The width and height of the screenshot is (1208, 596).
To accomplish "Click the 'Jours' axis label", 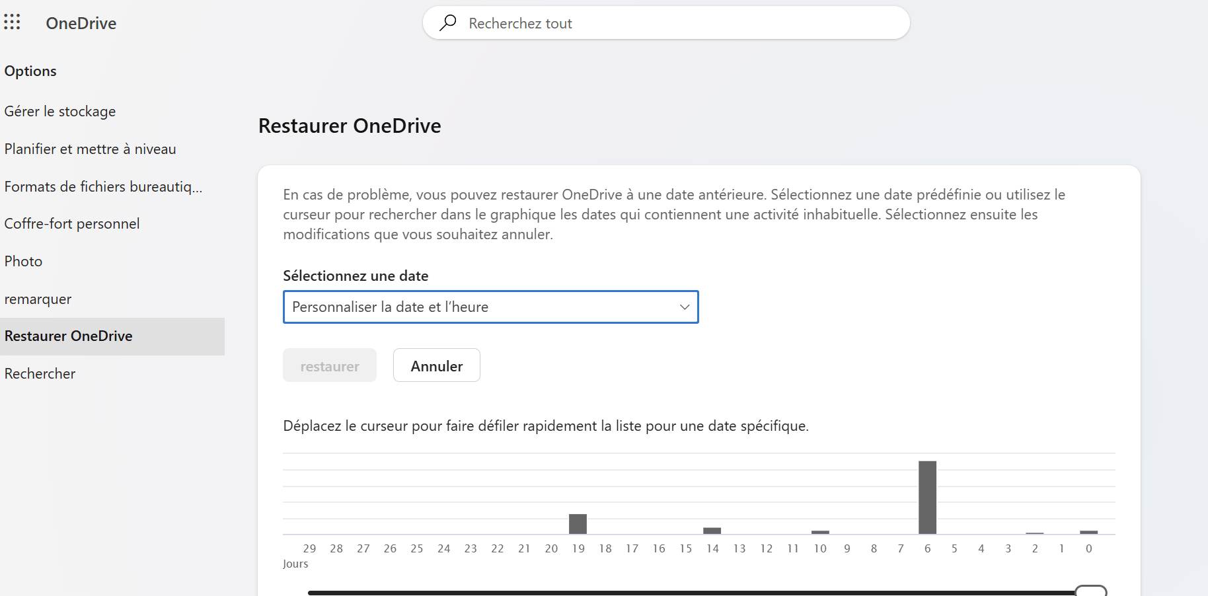I will [x=295, y=564].
